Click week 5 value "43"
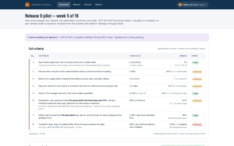Screen dimensions: 234x146 pos(186,62)
